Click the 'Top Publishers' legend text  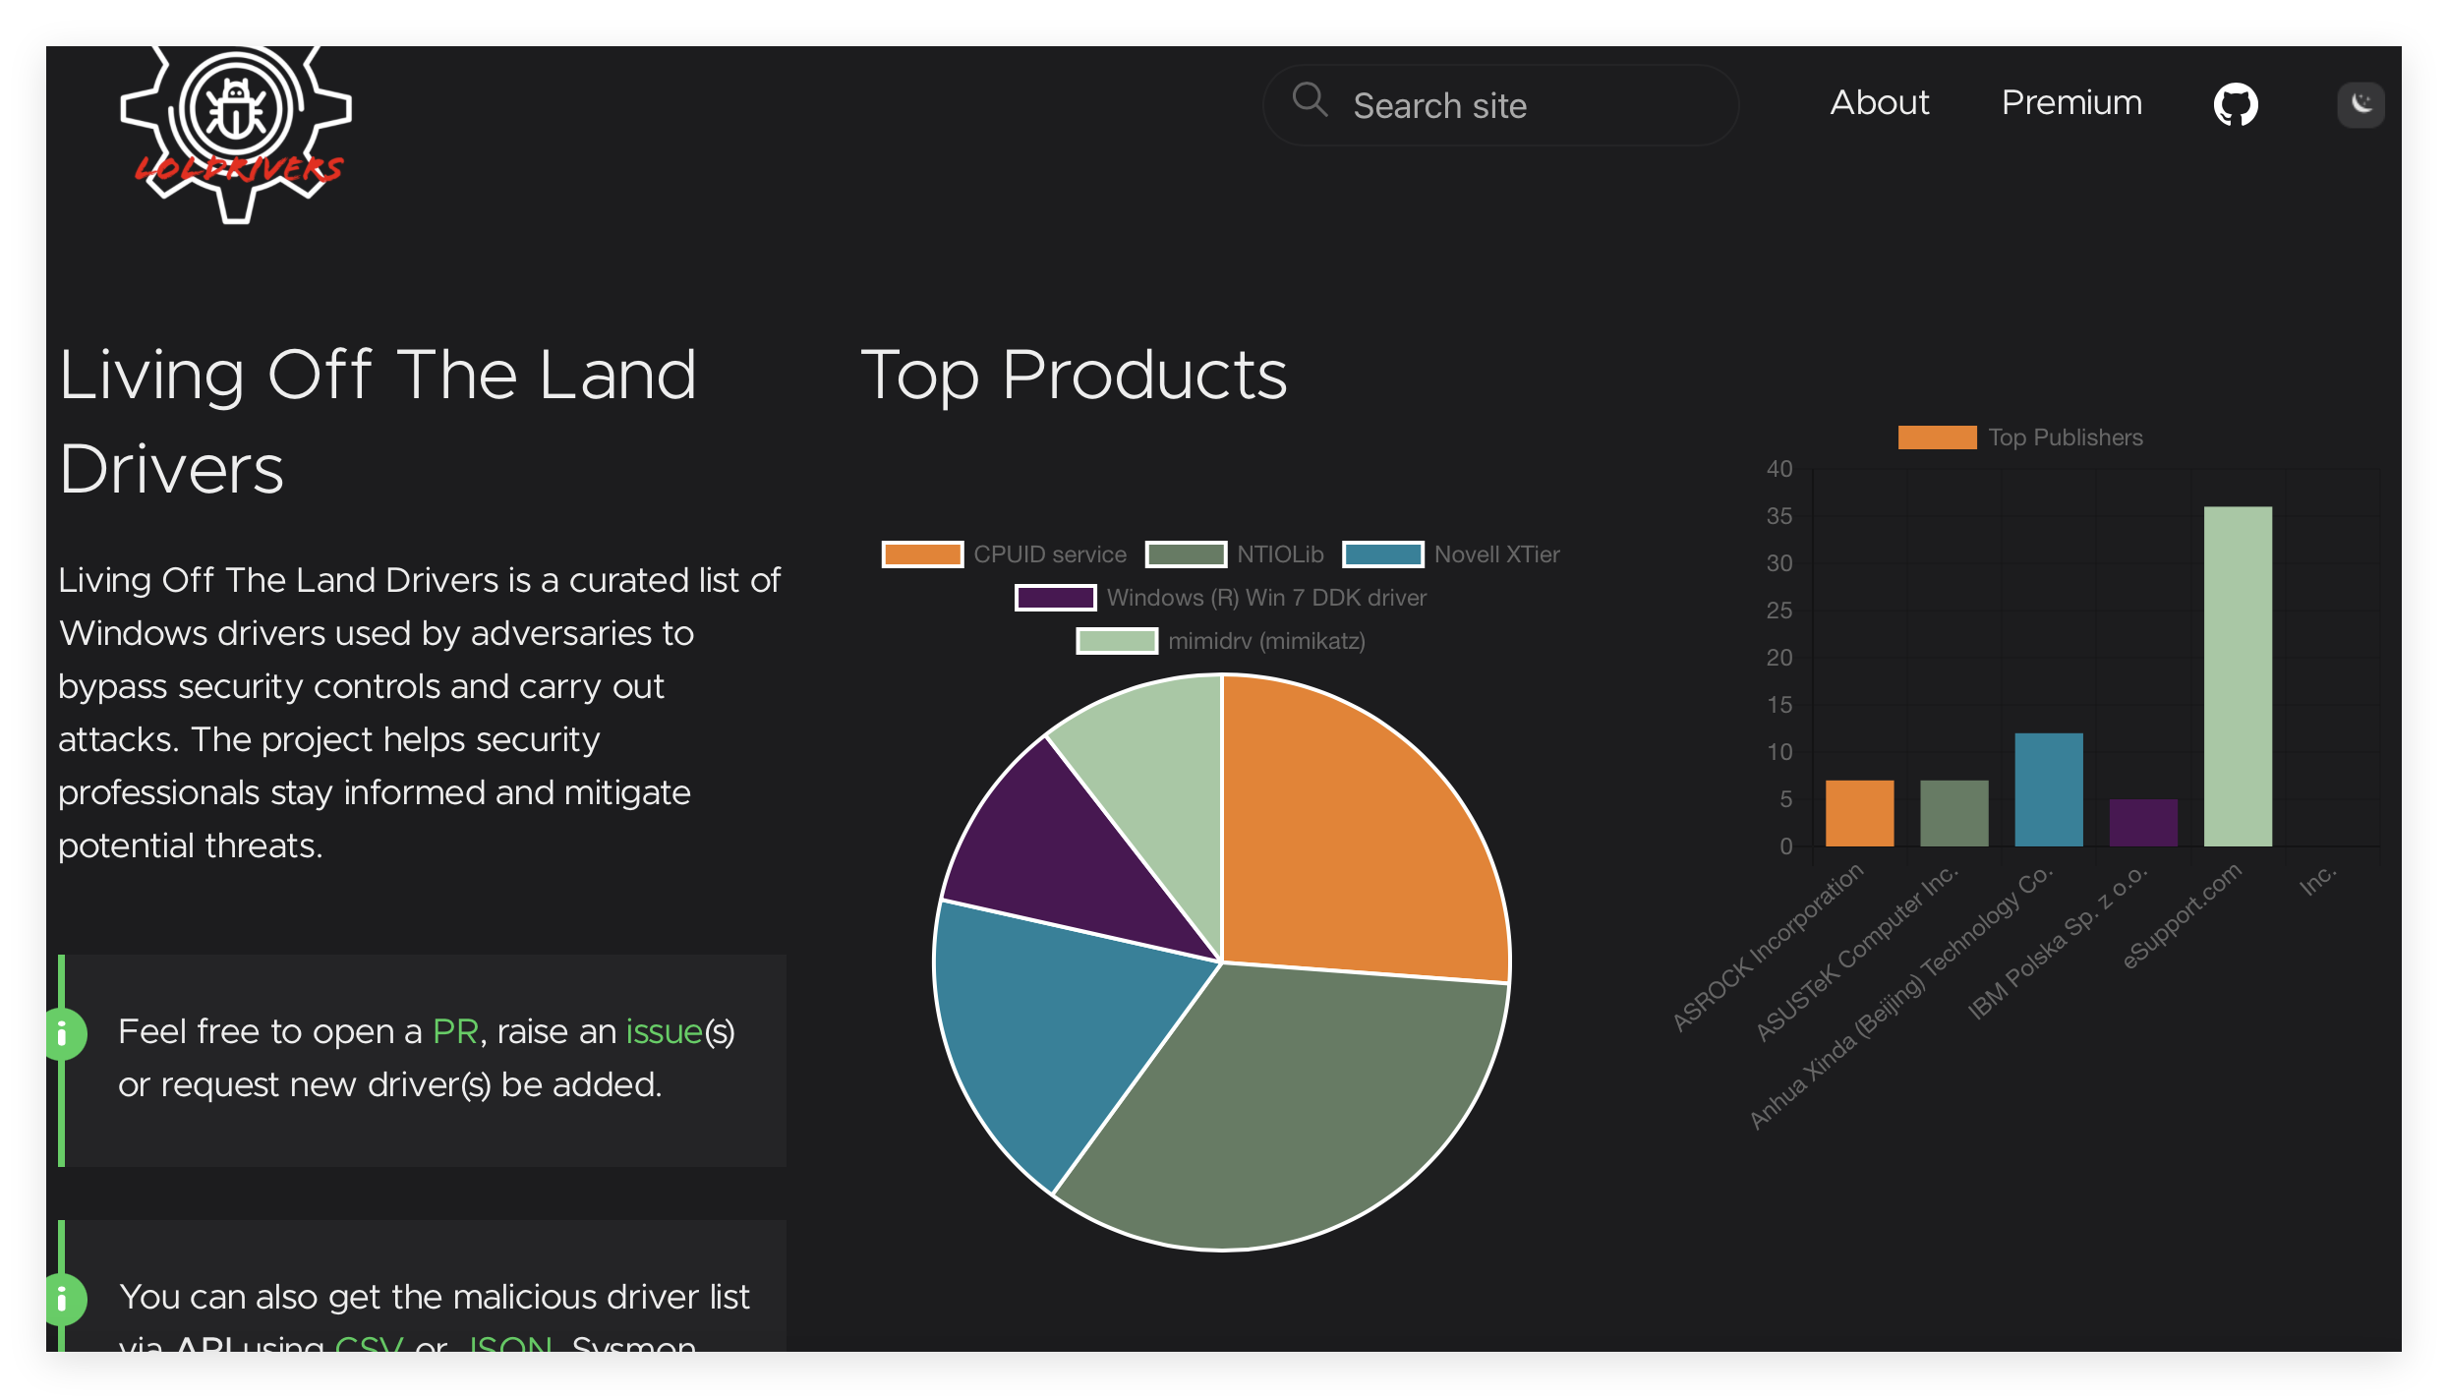[2066, 437]
